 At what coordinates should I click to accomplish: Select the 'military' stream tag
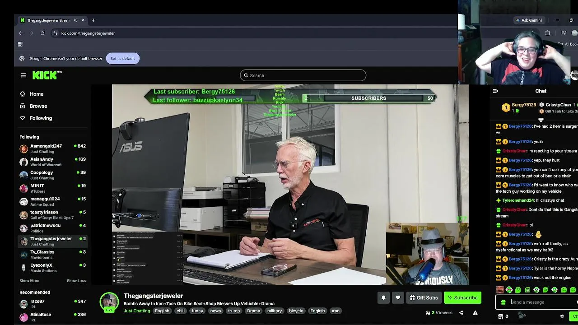[x=275, y=311]
